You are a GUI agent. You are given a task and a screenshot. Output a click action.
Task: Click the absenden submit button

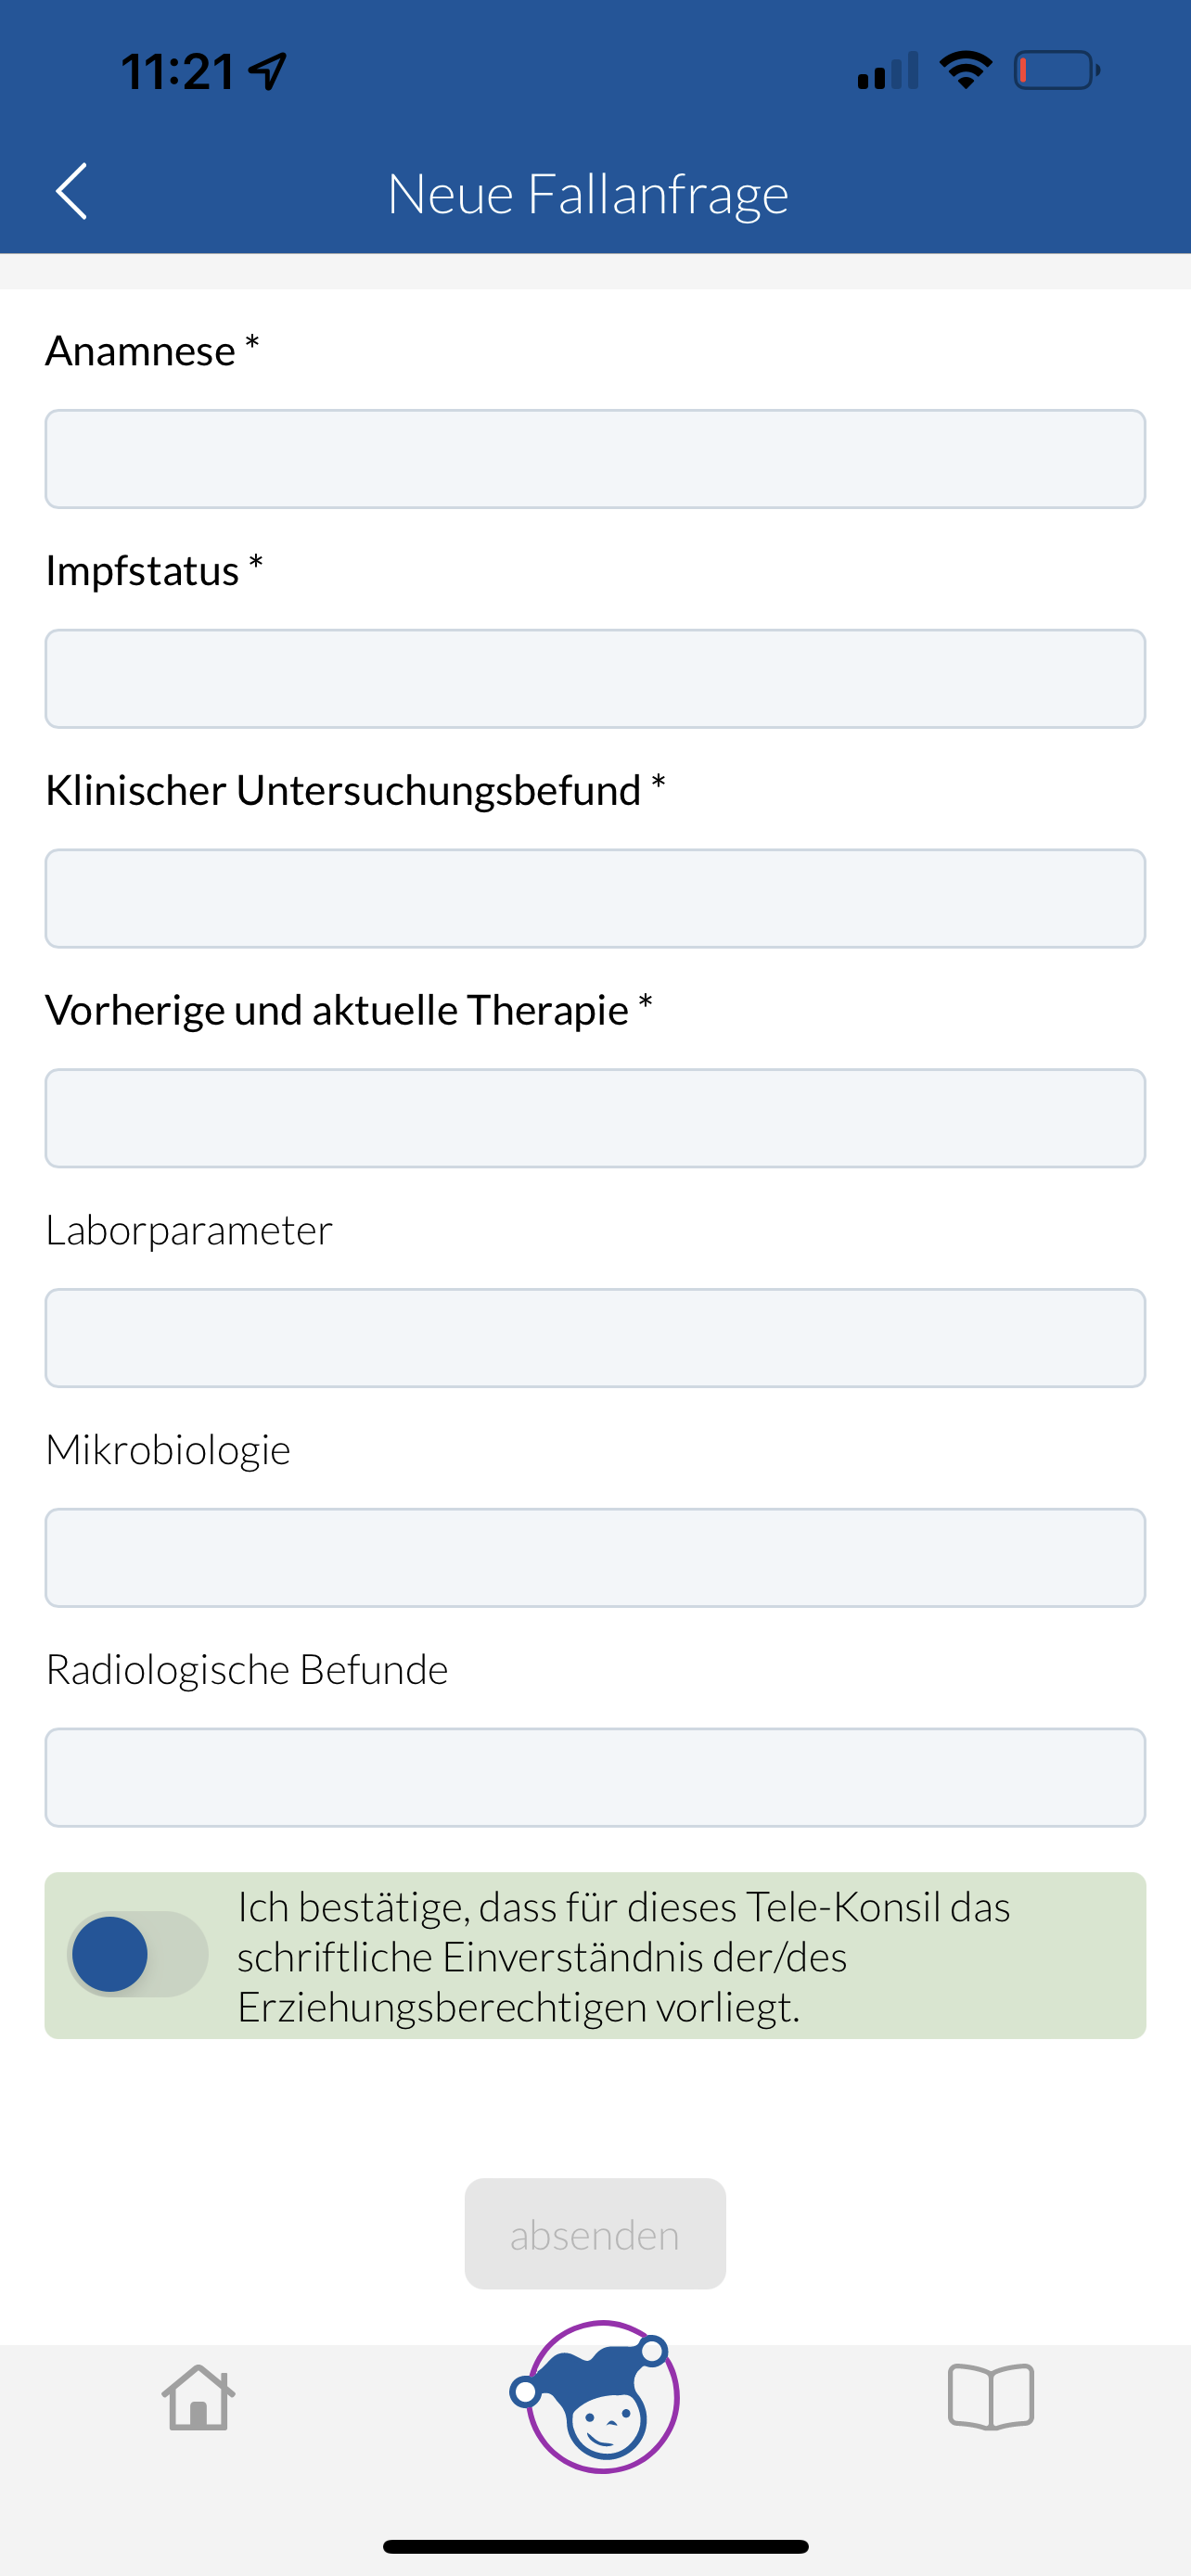click(x=595, y=2233)
